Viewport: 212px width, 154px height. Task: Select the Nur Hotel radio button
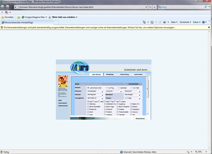131,88
